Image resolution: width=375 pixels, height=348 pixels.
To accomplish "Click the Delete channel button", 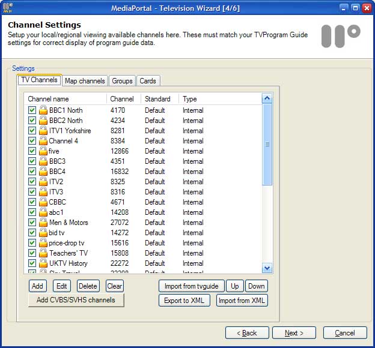I will pos(88,286).
